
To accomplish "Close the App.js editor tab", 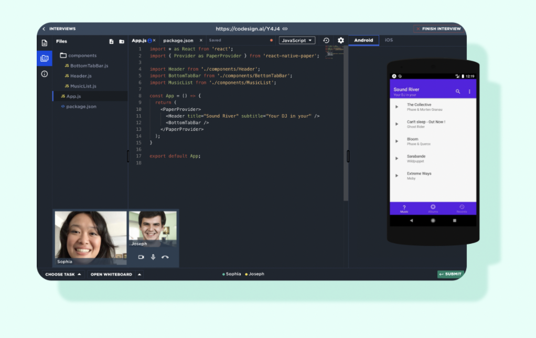I will (155, 40).
